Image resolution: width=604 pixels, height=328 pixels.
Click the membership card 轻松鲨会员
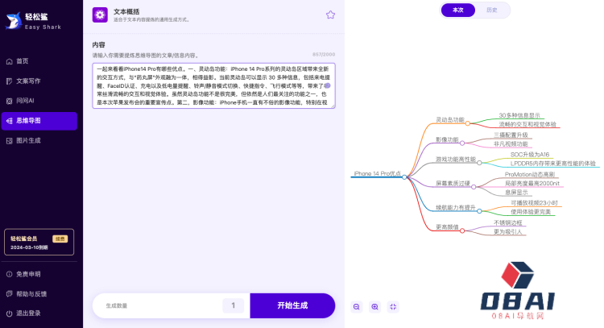point(39,243)
